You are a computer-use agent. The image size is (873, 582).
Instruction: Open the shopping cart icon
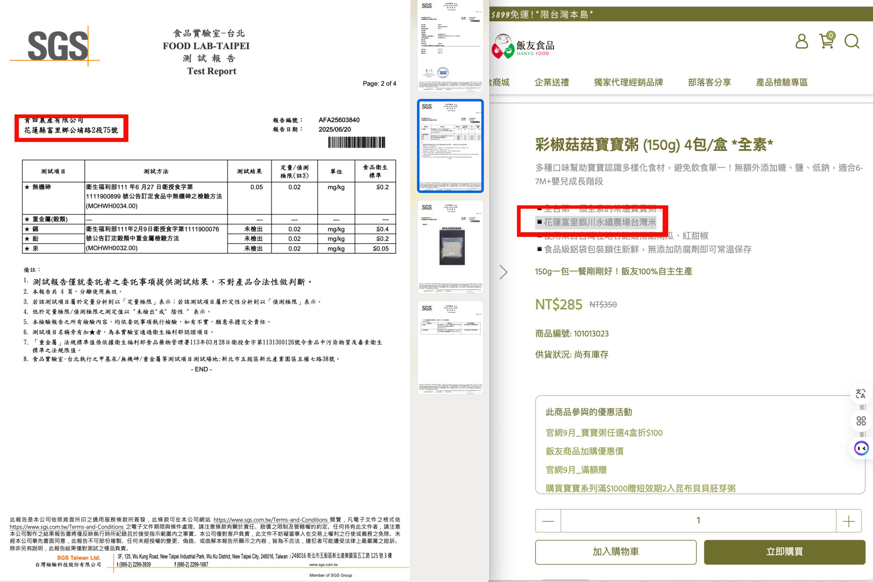827,41
